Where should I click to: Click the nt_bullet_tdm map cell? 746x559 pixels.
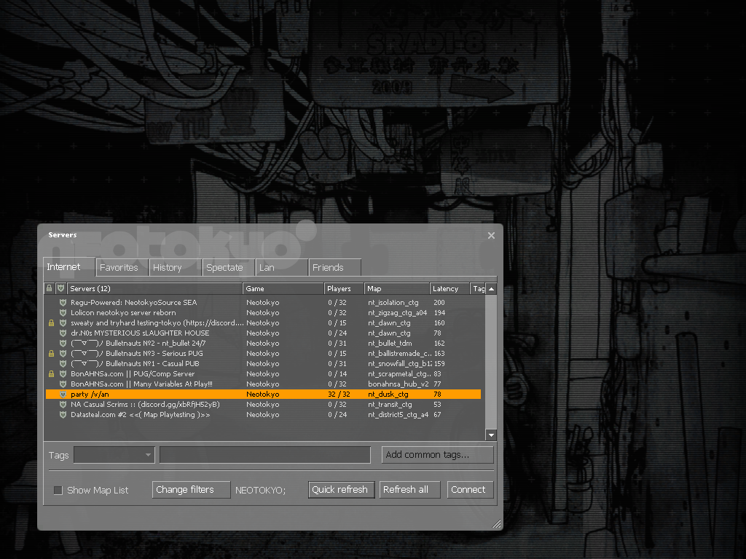pyautogui.click(x=390, y=344)
